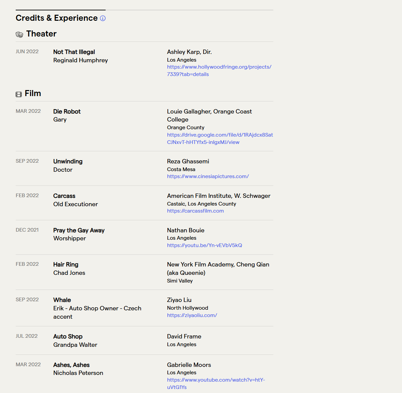Click the Theater section heading
This screenshot has width=402, height=393.
(x=41, y=34)
